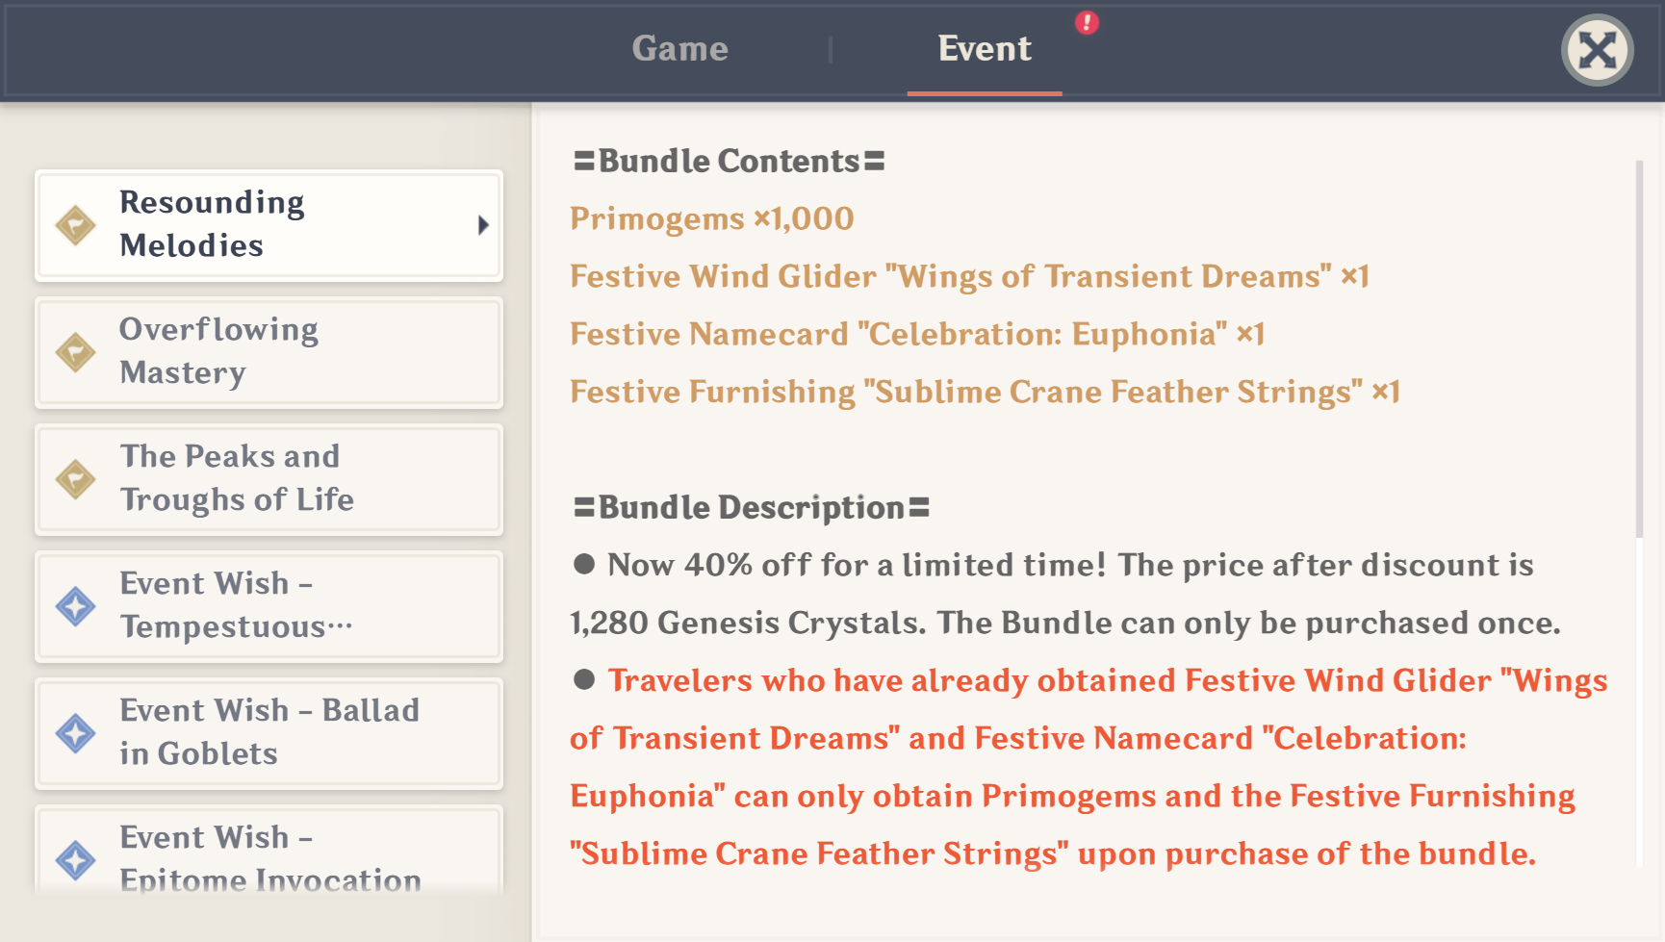This screenshot has width=1665, height=942.
Task: Click the blue star icon beside Ballad in Goblets
Action: coord(75,733)
